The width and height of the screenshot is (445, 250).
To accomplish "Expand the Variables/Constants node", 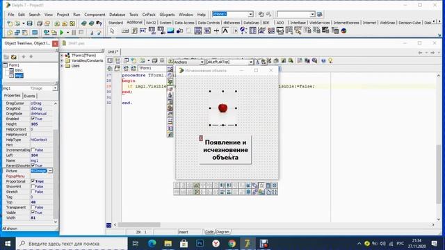I will pos(62,60).
